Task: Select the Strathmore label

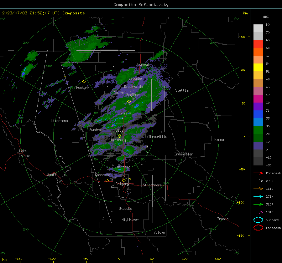Action: [x=152, y=185]
